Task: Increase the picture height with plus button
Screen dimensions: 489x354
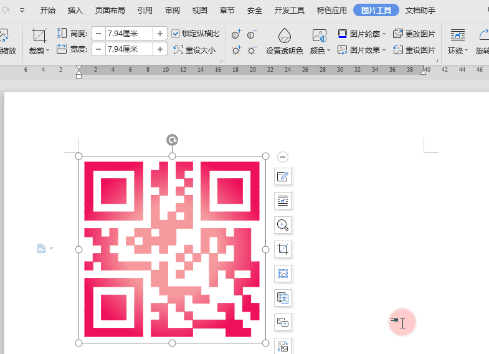Action: click(160, 34)
